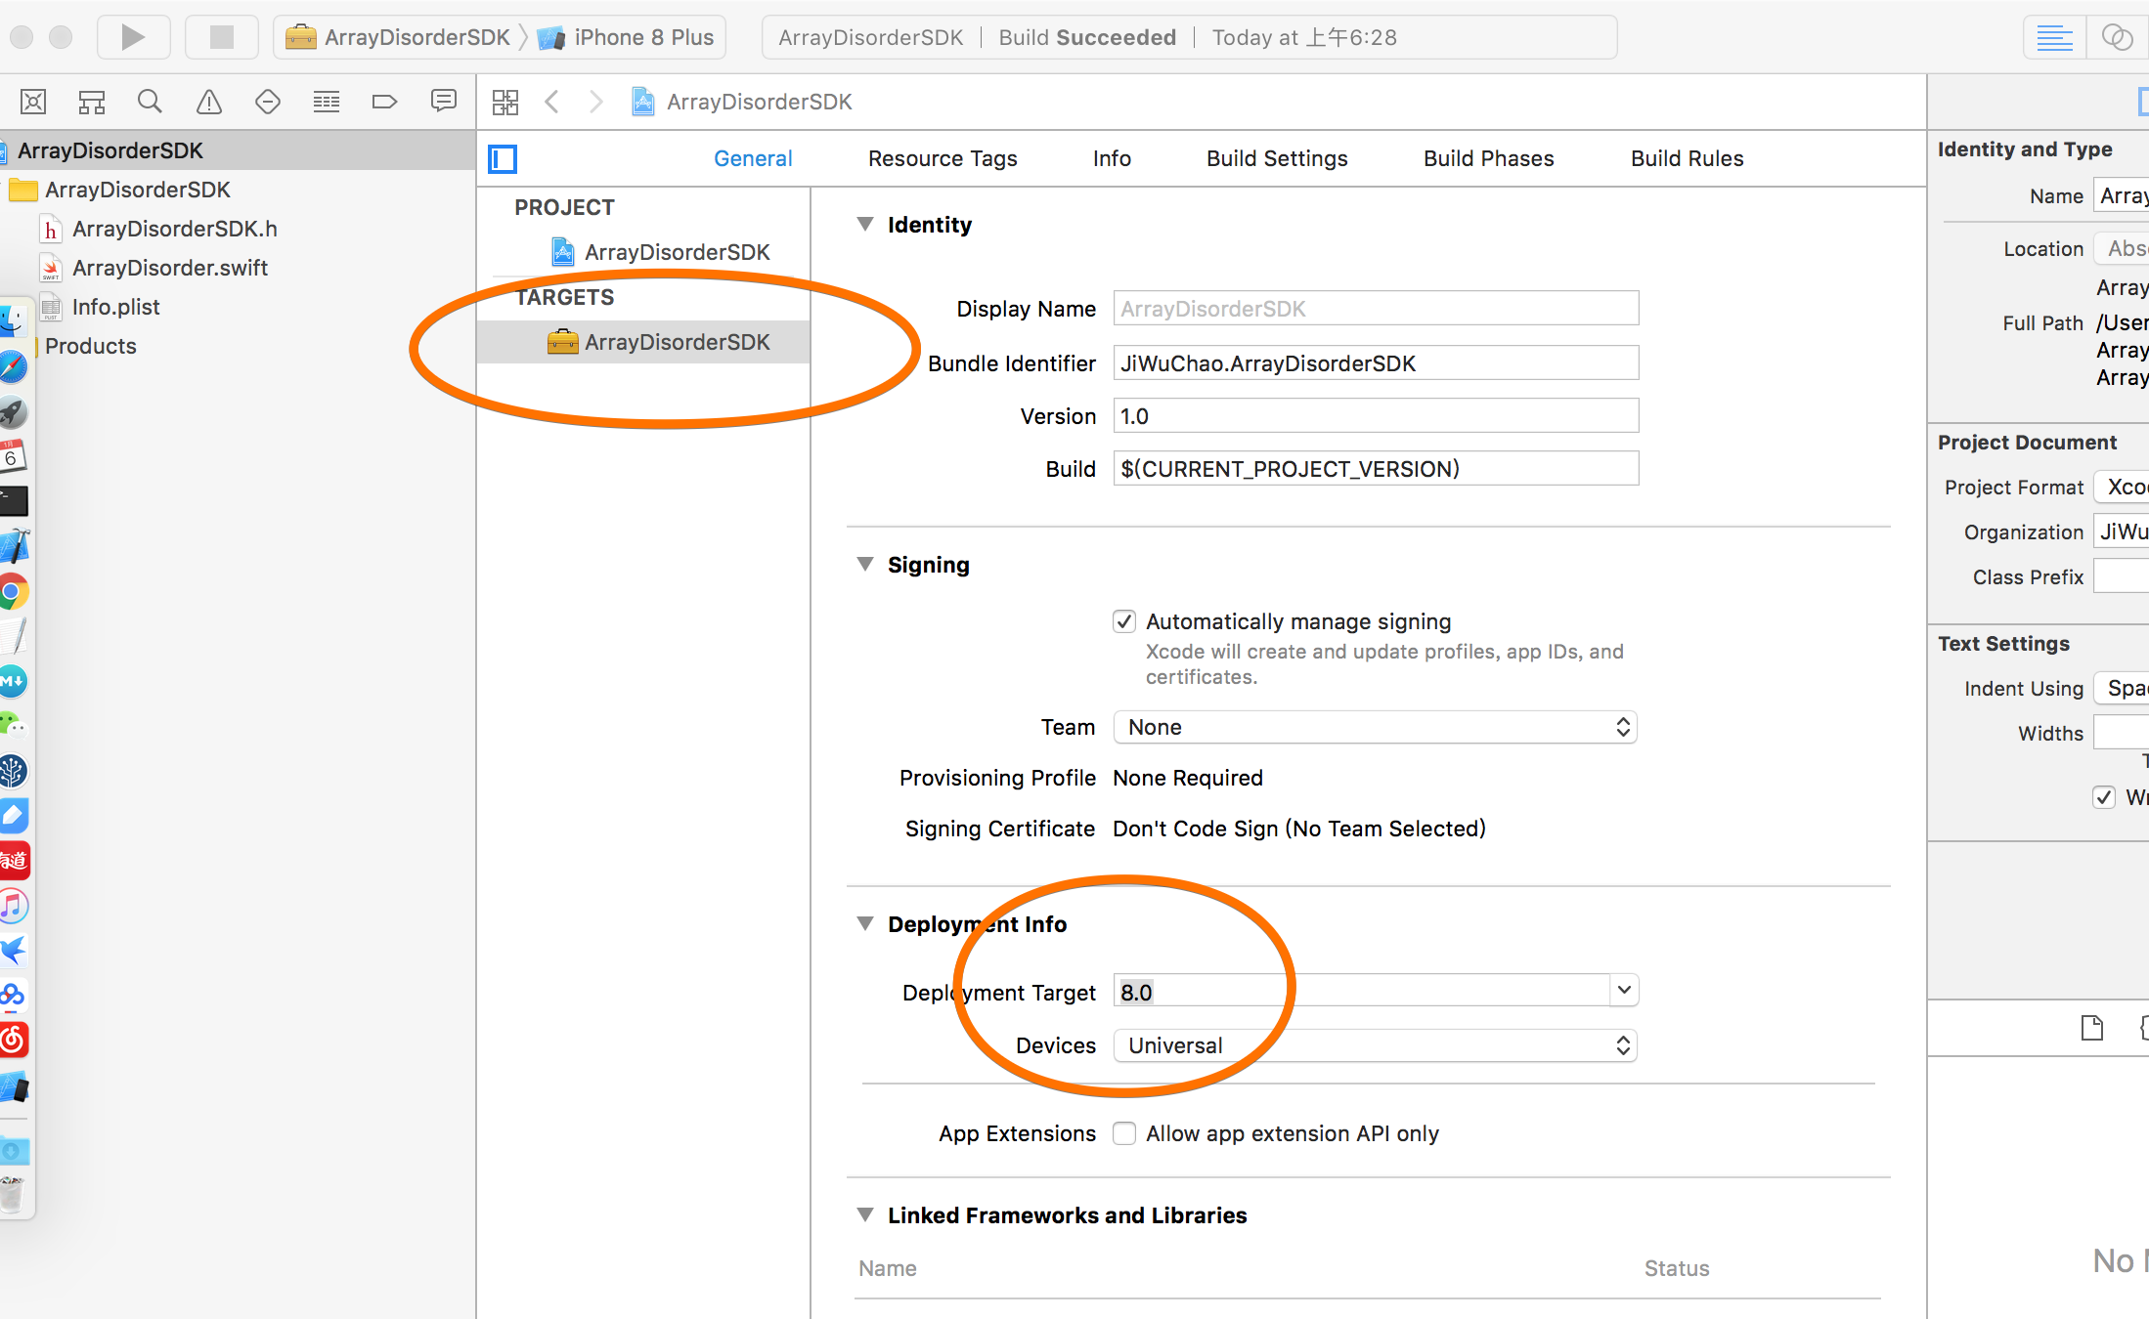2149x1319 pixels.
Task: Click the Run (play) button
Action: click(x=133, y=37)
